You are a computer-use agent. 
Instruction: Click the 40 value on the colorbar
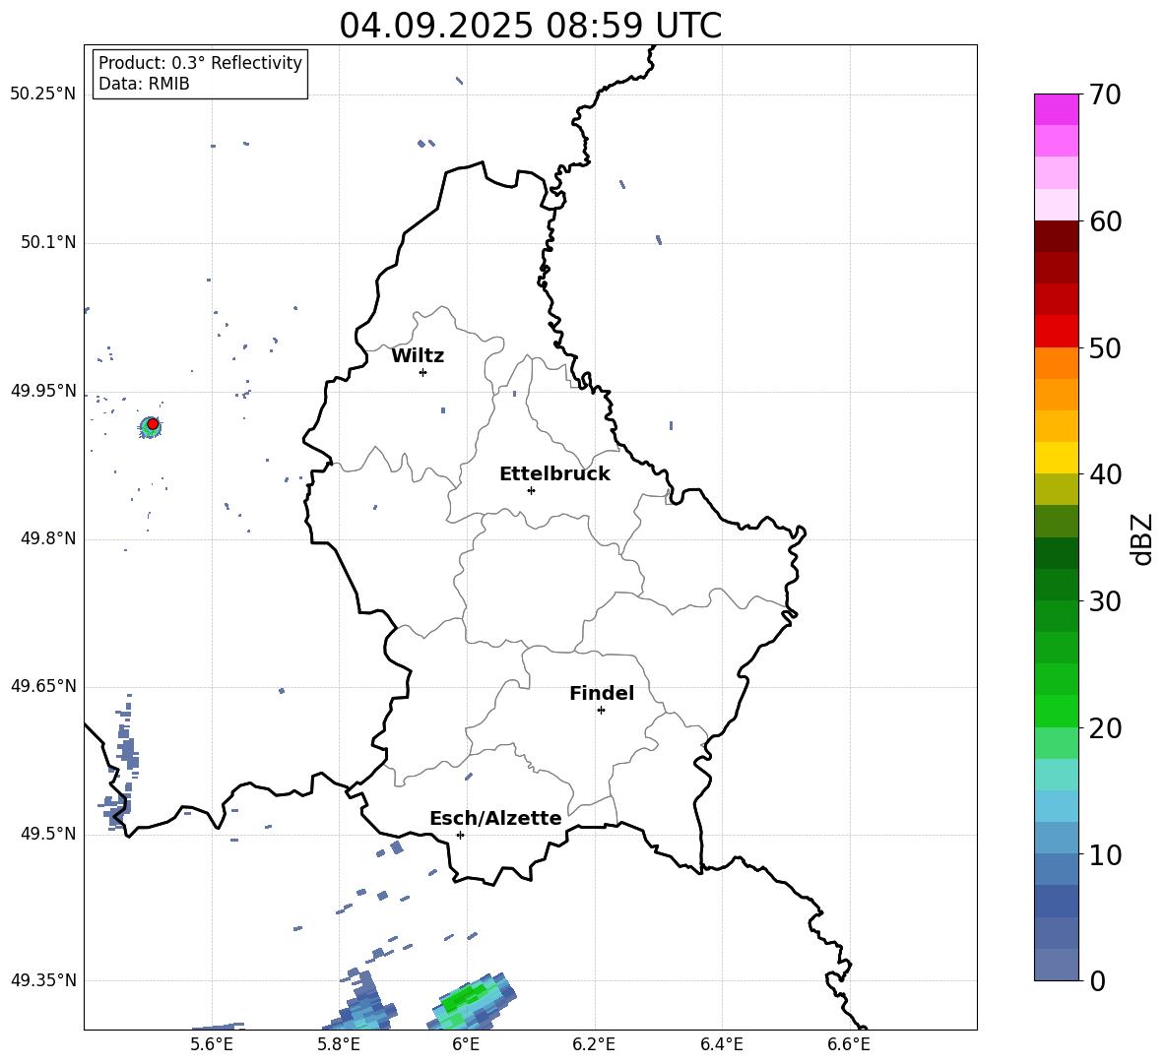[x=1105, y=474]
